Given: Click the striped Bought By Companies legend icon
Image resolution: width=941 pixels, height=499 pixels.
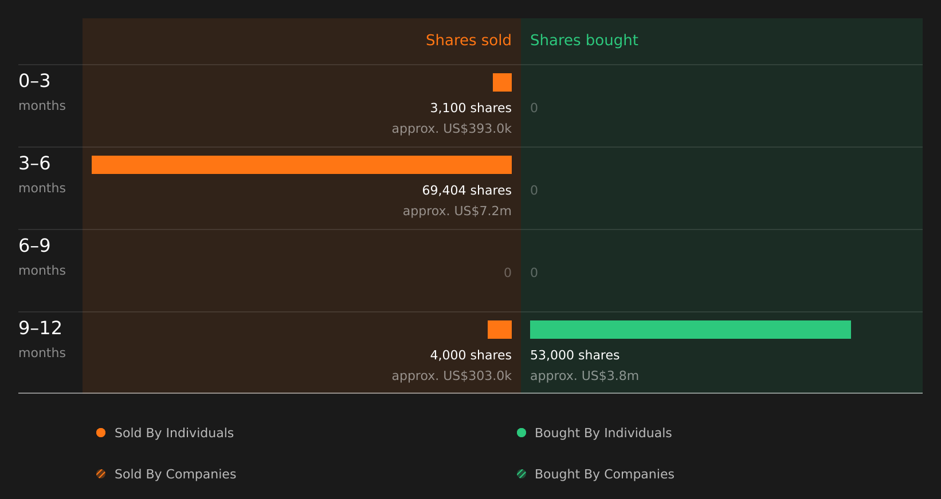Looking at the screenshot, I should tap(522, 474).
